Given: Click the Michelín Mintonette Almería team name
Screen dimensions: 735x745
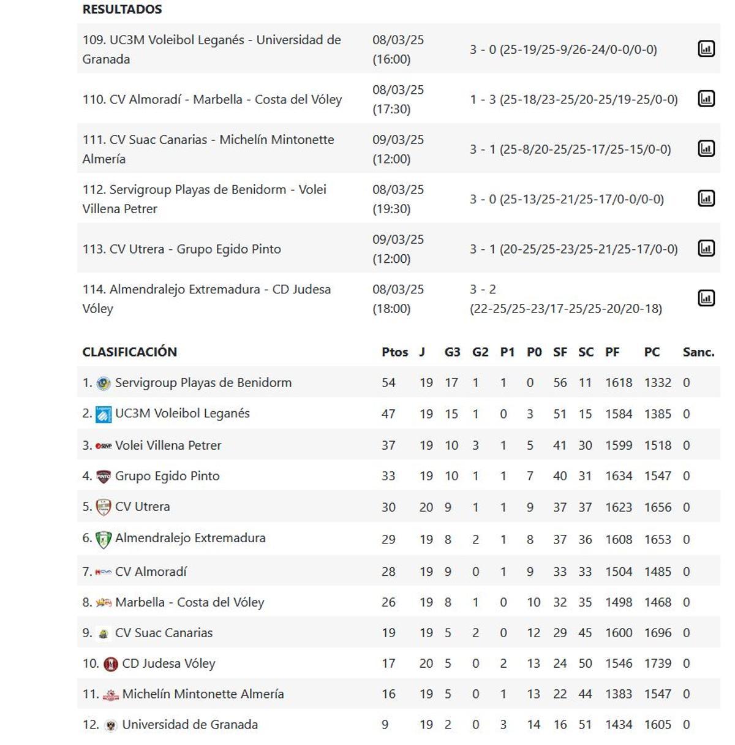Looking at the screenshot, I should [x=203, y=694].
